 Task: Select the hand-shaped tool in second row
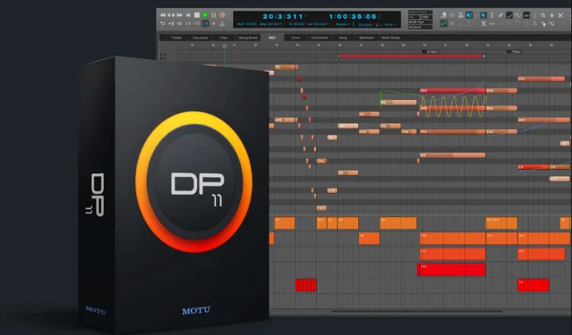pos(543,24)
